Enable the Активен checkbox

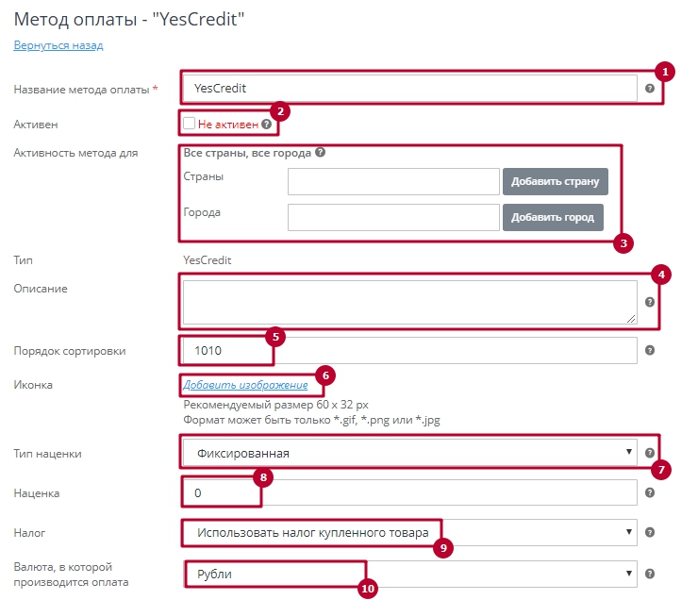pyautogui.click(x=190, y=124)
